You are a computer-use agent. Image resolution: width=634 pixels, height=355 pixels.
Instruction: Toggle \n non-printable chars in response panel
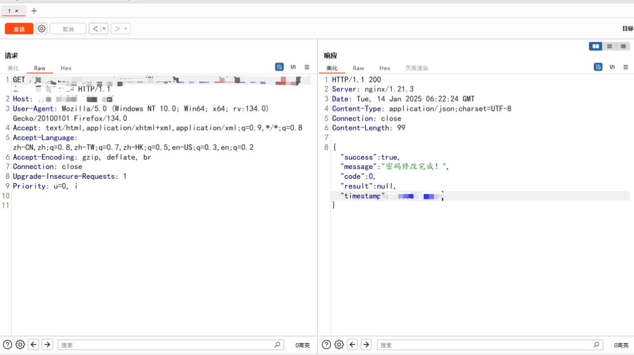(612, 67)
